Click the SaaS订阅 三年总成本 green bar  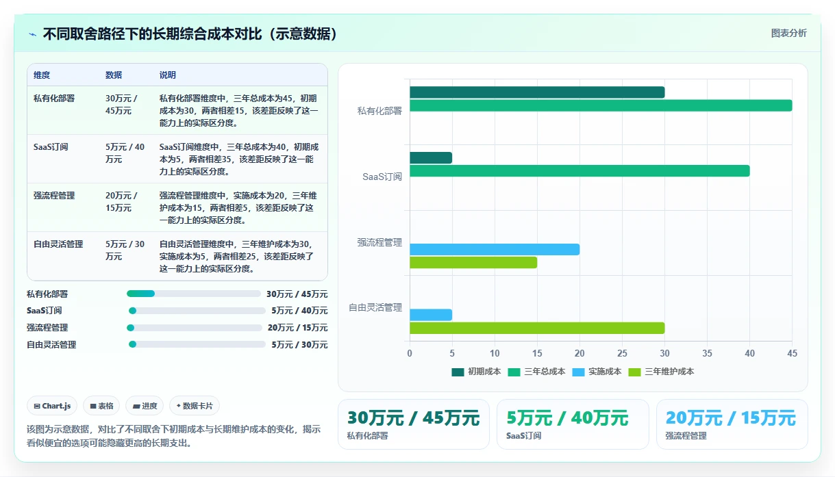pos(579,171)
